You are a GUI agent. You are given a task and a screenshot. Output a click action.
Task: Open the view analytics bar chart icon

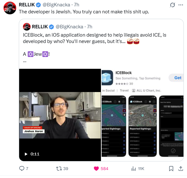[x=133, y=168]
